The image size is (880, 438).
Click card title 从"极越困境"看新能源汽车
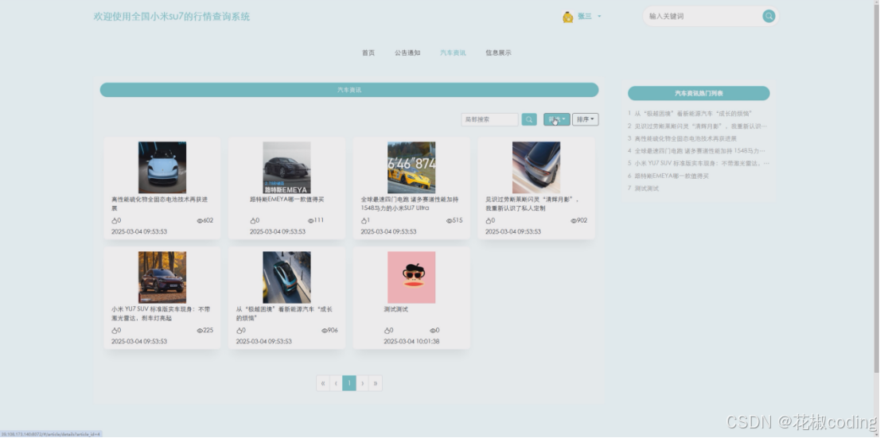283,313
